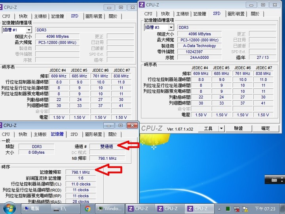This screenshot has width=285, height=214.
Task: Select 圖形裝置 tab in memory window
Action: click(93, 134)
